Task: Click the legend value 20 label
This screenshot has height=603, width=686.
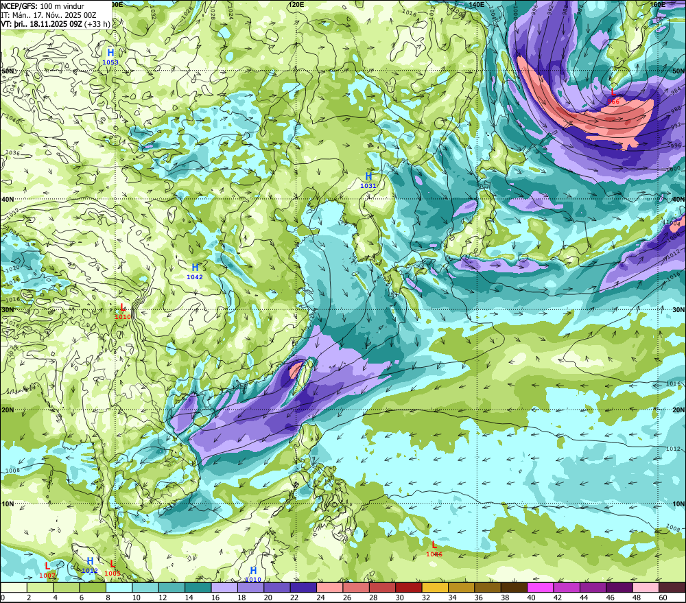Action: click(x=268, y=598)
